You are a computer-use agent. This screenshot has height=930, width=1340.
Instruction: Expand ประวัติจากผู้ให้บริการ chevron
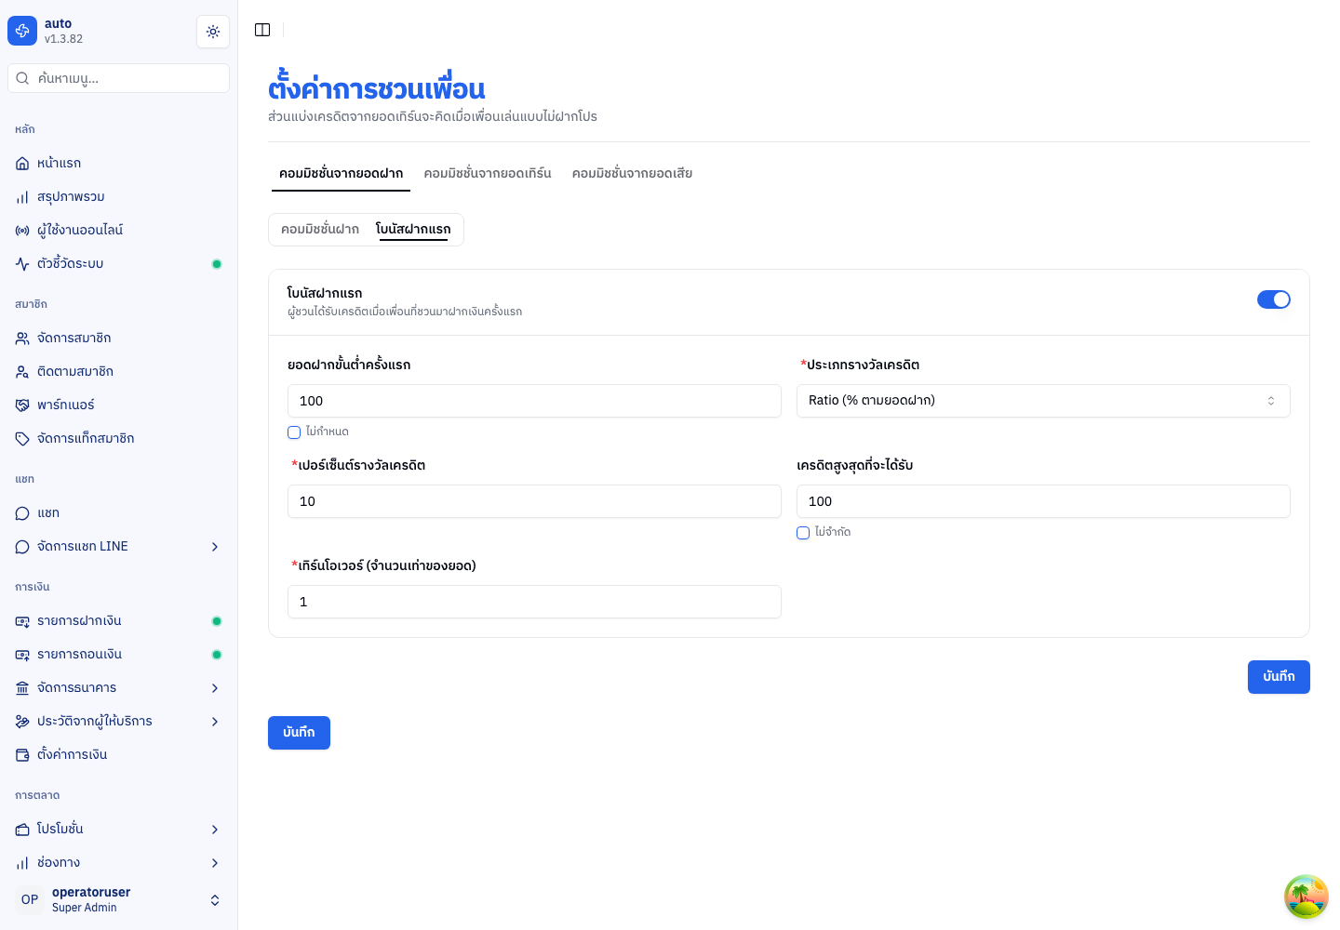[x=215, y=722]
